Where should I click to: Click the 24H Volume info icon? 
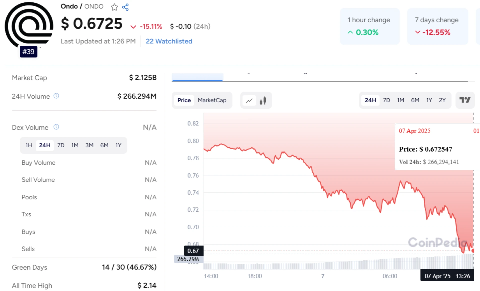click(x=56, y=96)
